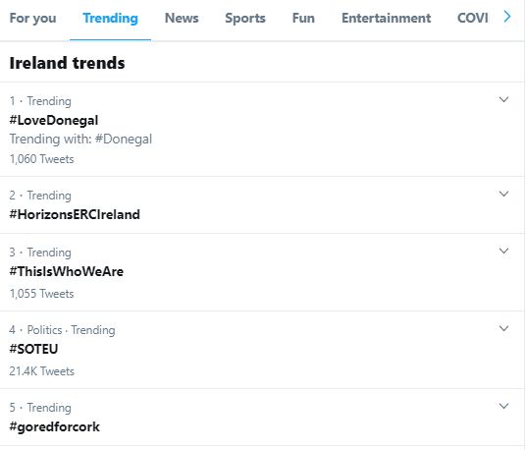
Task: Select the Trending tab
Action: point(110,18)
